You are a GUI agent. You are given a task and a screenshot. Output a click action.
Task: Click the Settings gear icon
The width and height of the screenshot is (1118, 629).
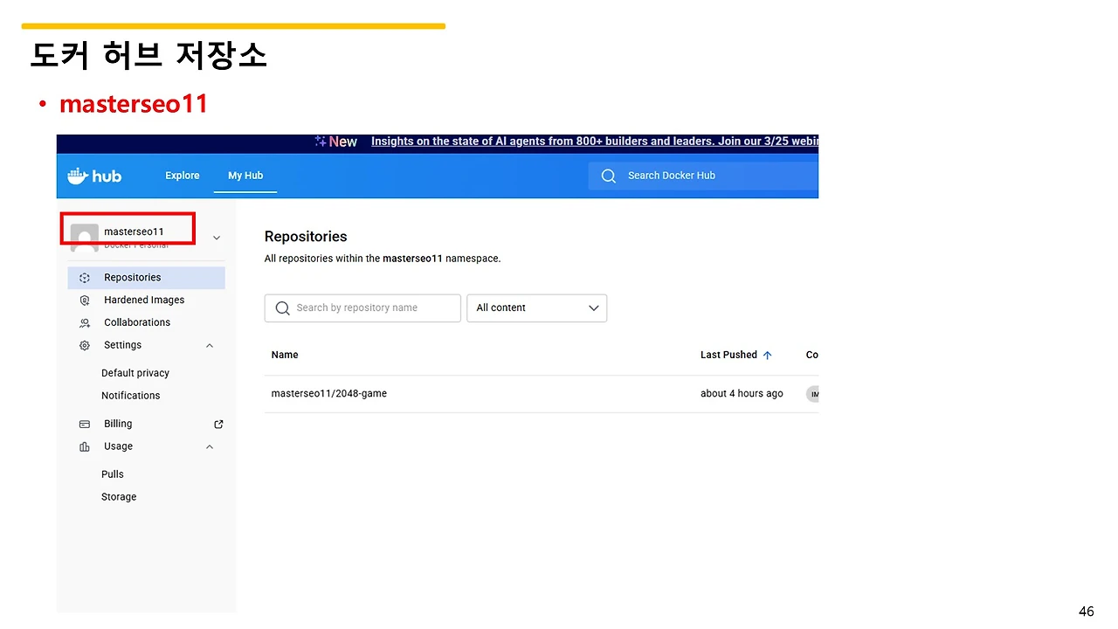pyautogui.click(x=85, y=346)
